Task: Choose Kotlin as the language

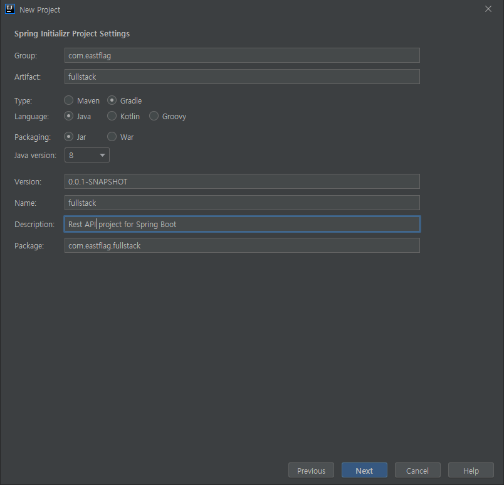Action: pyautogui.click(x=112, y=116)
